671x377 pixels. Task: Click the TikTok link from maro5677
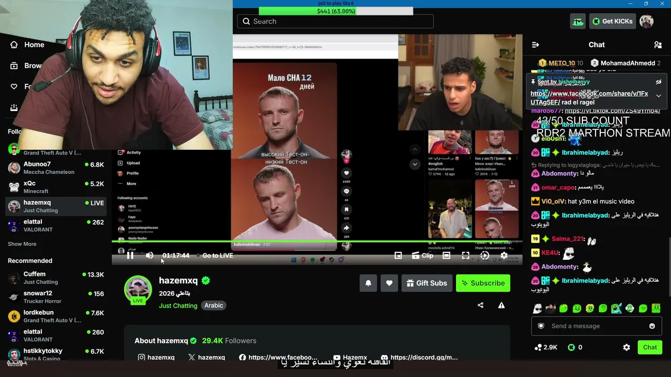(613, 111)
